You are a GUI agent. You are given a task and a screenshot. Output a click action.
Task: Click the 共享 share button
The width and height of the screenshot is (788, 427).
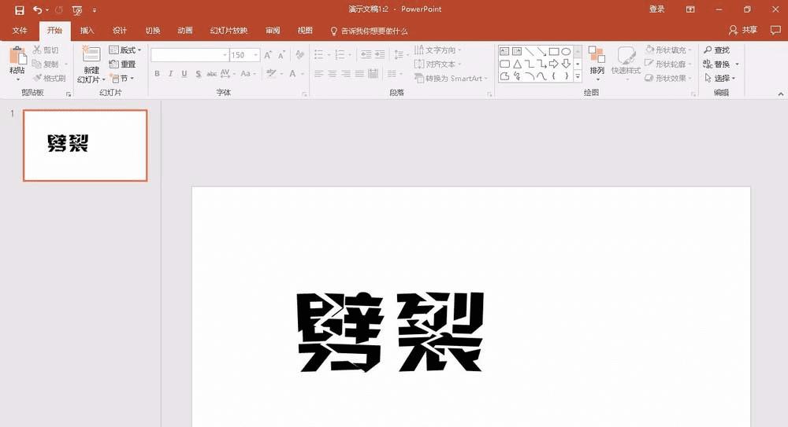click(x=743, y=30)
